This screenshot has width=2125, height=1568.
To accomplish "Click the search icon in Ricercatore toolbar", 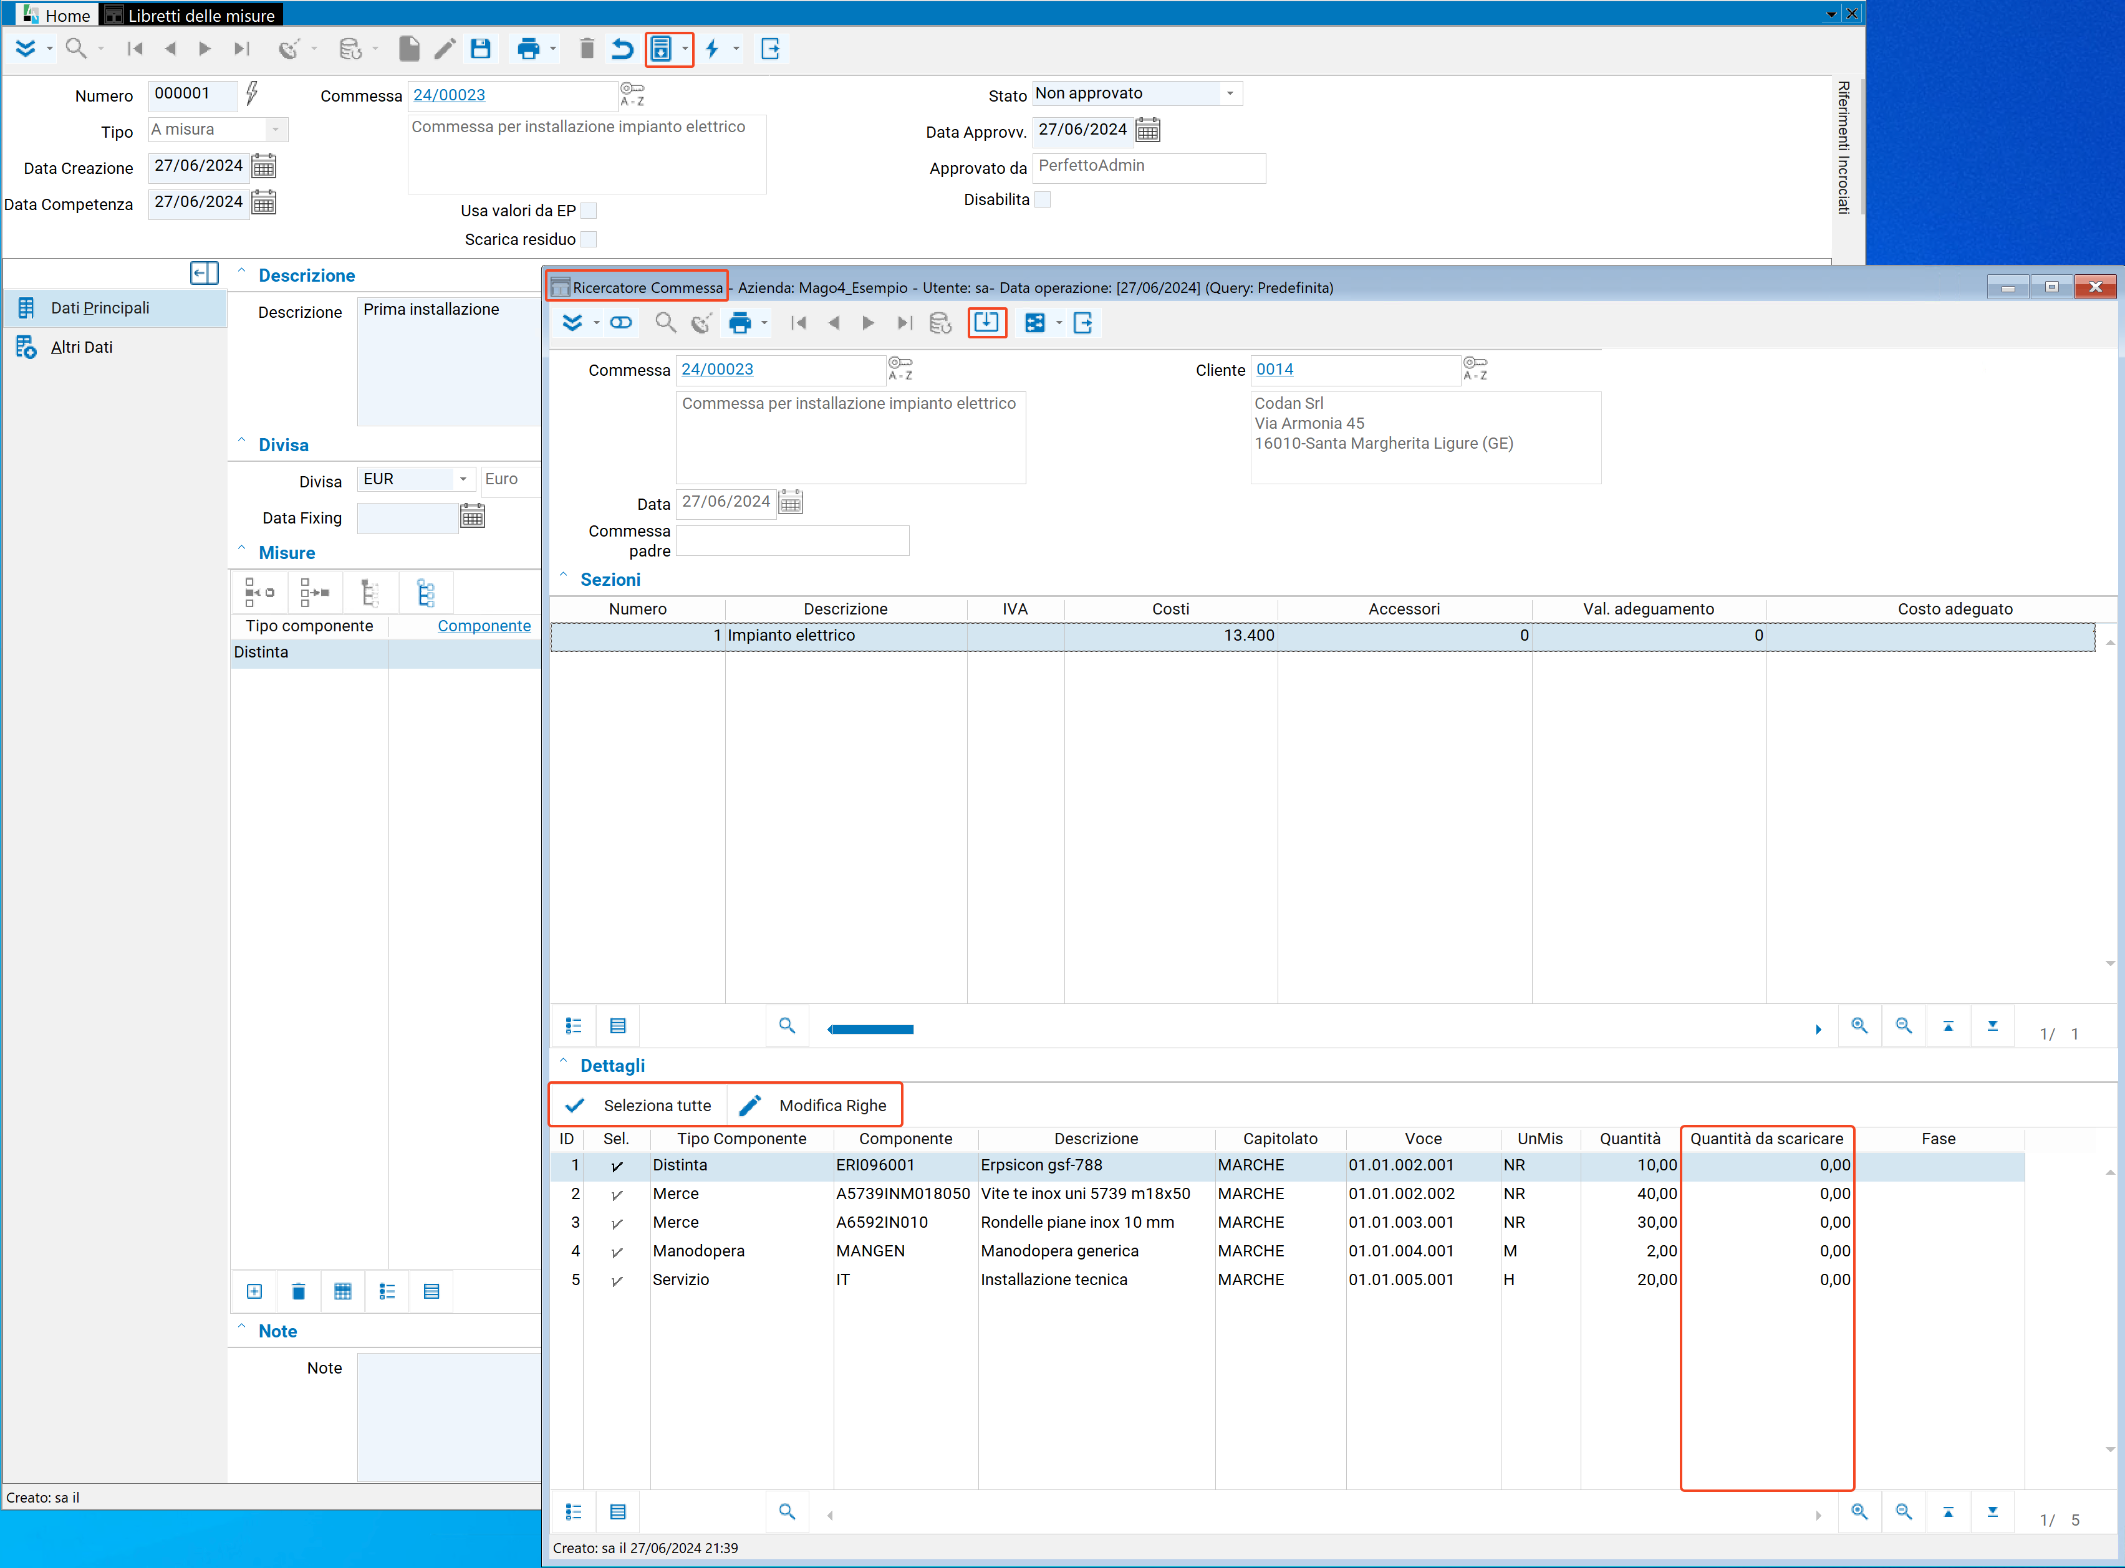I will click(x=665, y=323).
